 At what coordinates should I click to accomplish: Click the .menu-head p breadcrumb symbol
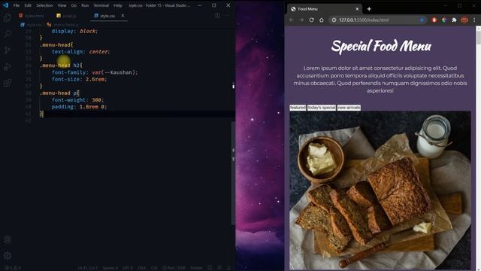click(x=63, y=25)
